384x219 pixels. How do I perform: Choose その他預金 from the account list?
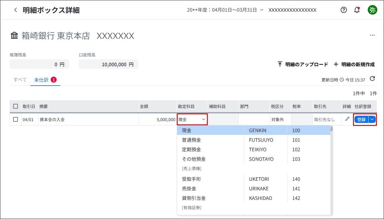click(x=254, y=159)
